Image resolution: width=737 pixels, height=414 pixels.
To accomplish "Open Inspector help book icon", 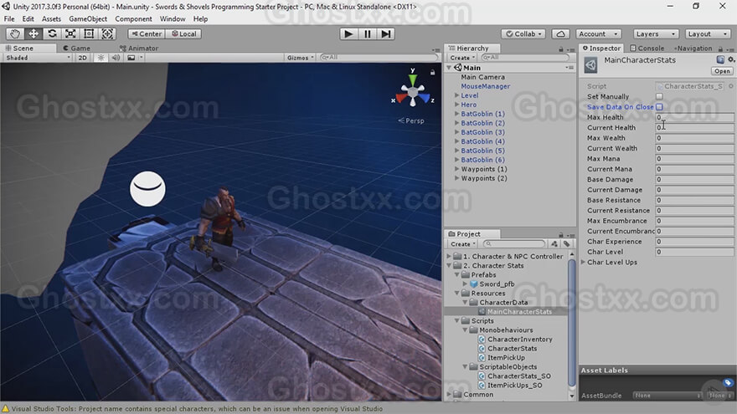I will coord(720,59).
